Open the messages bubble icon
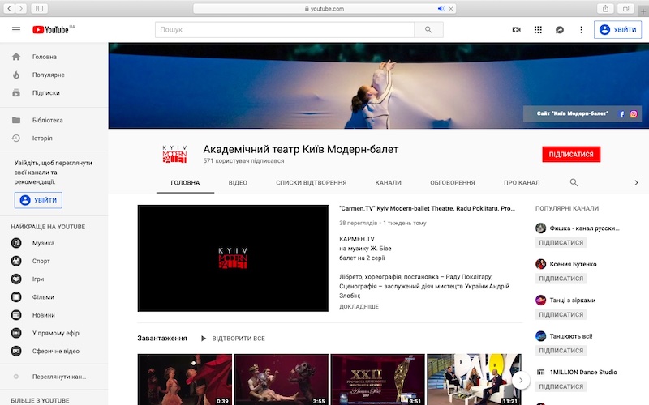 click(559, 30)
